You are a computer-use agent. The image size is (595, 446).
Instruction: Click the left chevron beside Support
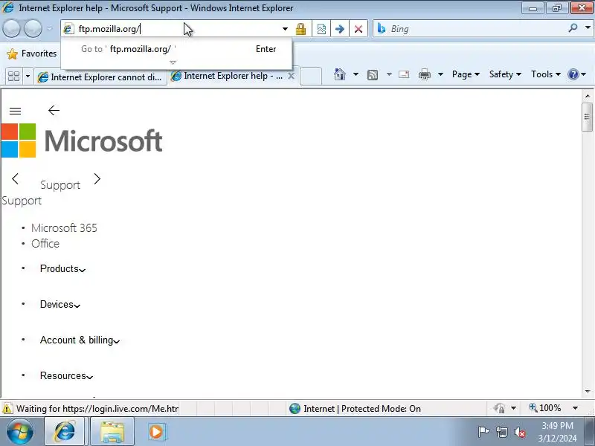click(x=15, y=178)
